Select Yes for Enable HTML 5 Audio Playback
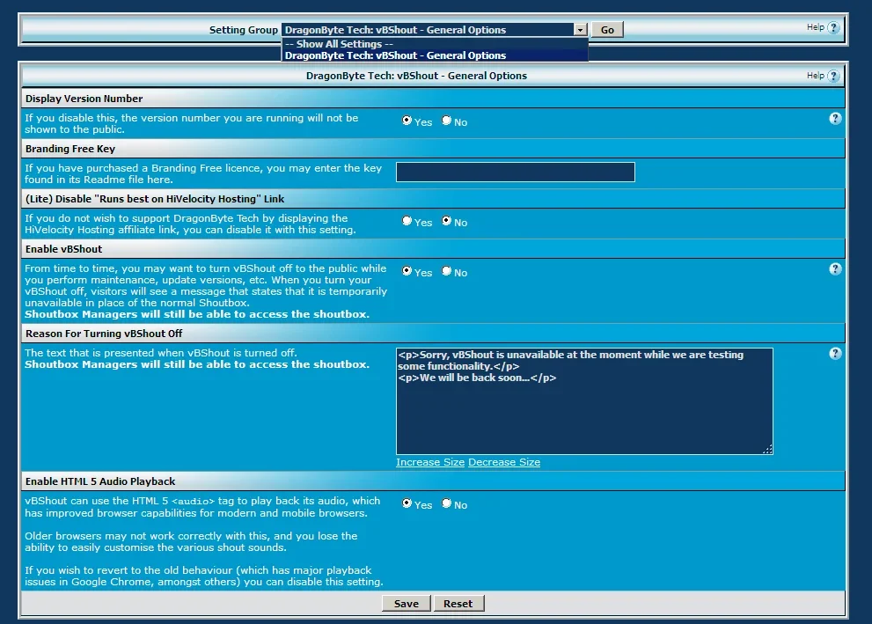The width and height of the screenshot is (872, 624). click(x=407, y=503)
